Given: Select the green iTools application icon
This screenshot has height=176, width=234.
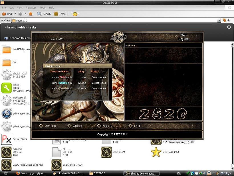Looking at the screenshot, I should coord(7,88).
